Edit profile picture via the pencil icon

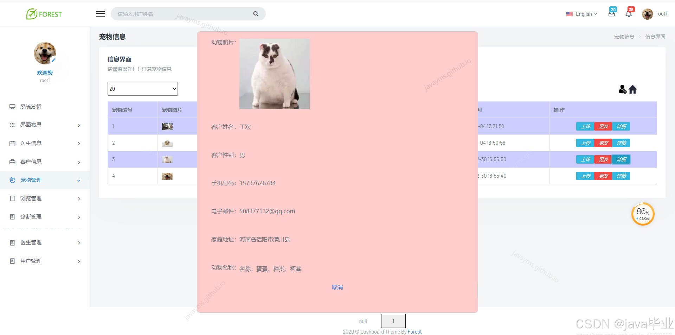[x=53, y=60]
